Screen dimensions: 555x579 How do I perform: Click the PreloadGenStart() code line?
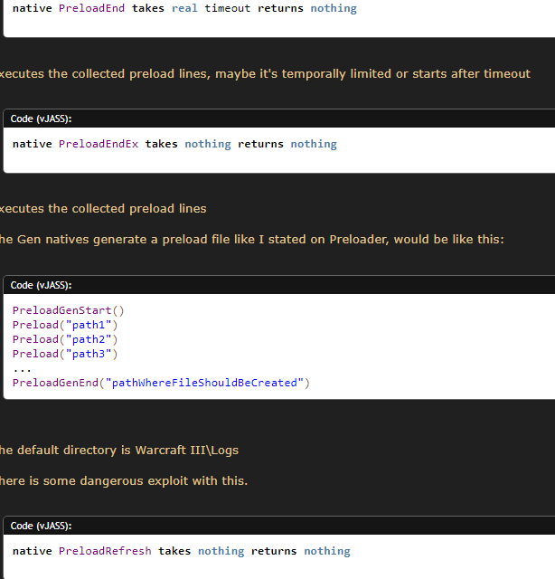[x=68, y=310]
